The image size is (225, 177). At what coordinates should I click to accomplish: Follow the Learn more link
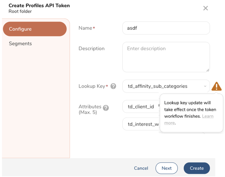(x=207, y=116)
